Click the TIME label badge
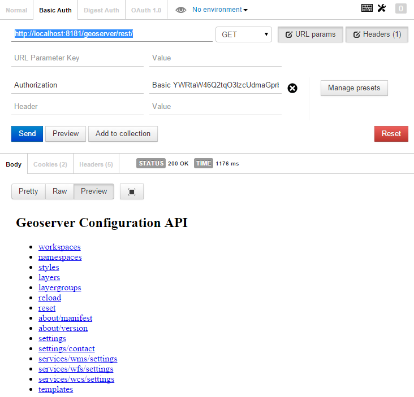Screen dimensions: 414x397 203,163
